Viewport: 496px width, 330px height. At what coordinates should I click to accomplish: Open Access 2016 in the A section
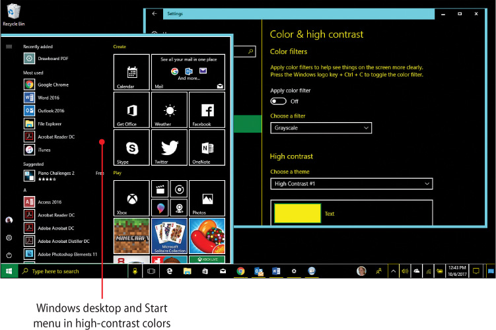(43, 202)
